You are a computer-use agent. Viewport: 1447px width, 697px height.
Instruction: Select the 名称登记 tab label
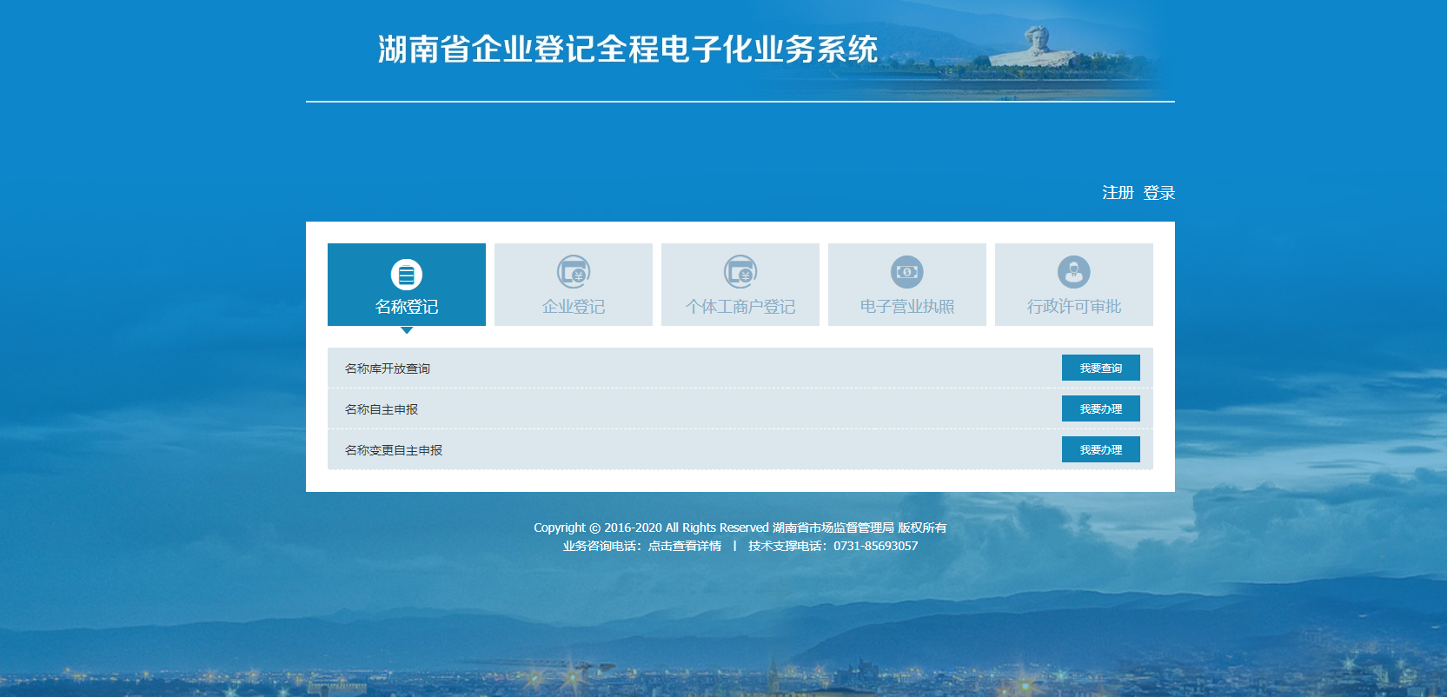[x=406, y=307]
